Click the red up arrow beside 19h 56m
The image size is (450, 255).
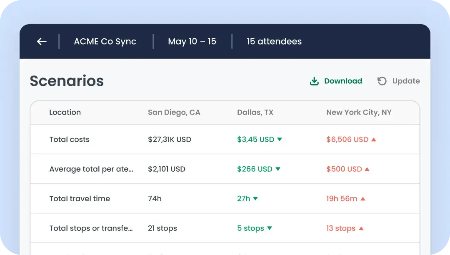[x=363, y=199]
